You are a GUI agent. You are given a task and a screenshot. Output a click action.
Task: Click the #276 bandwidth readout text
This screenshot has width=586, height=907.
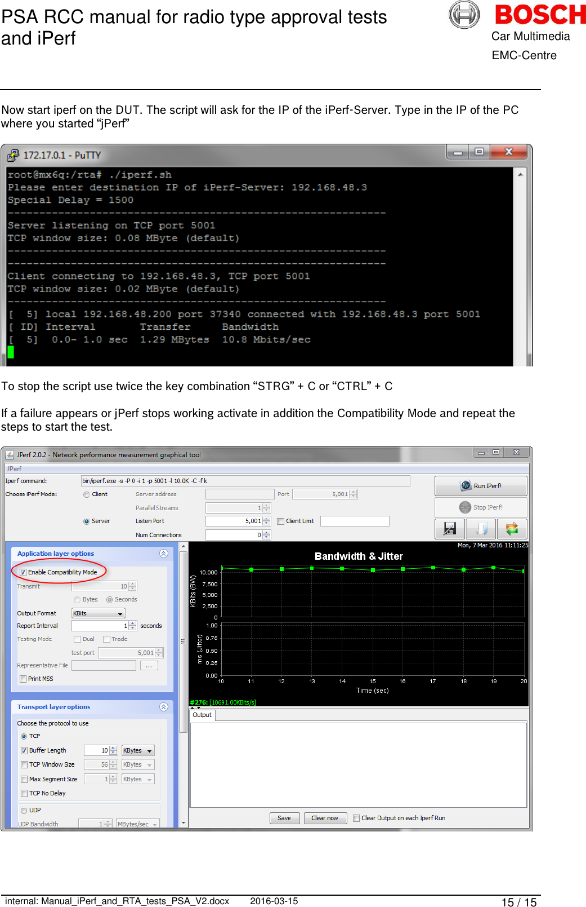click(x=223, y=702)
